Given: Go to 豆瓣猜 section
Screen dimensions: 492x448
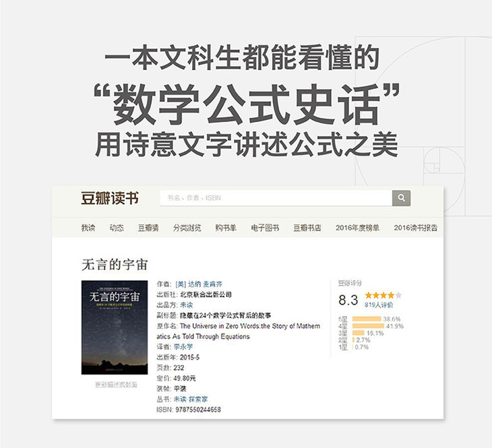Looking at the screenshot, I should pos(148,228).
